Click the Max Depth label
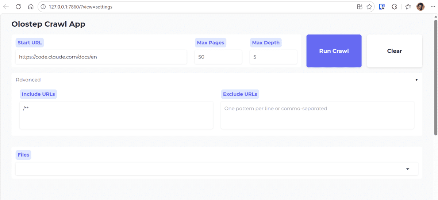This screenshot has height=200, width=438. coord(266,42)
